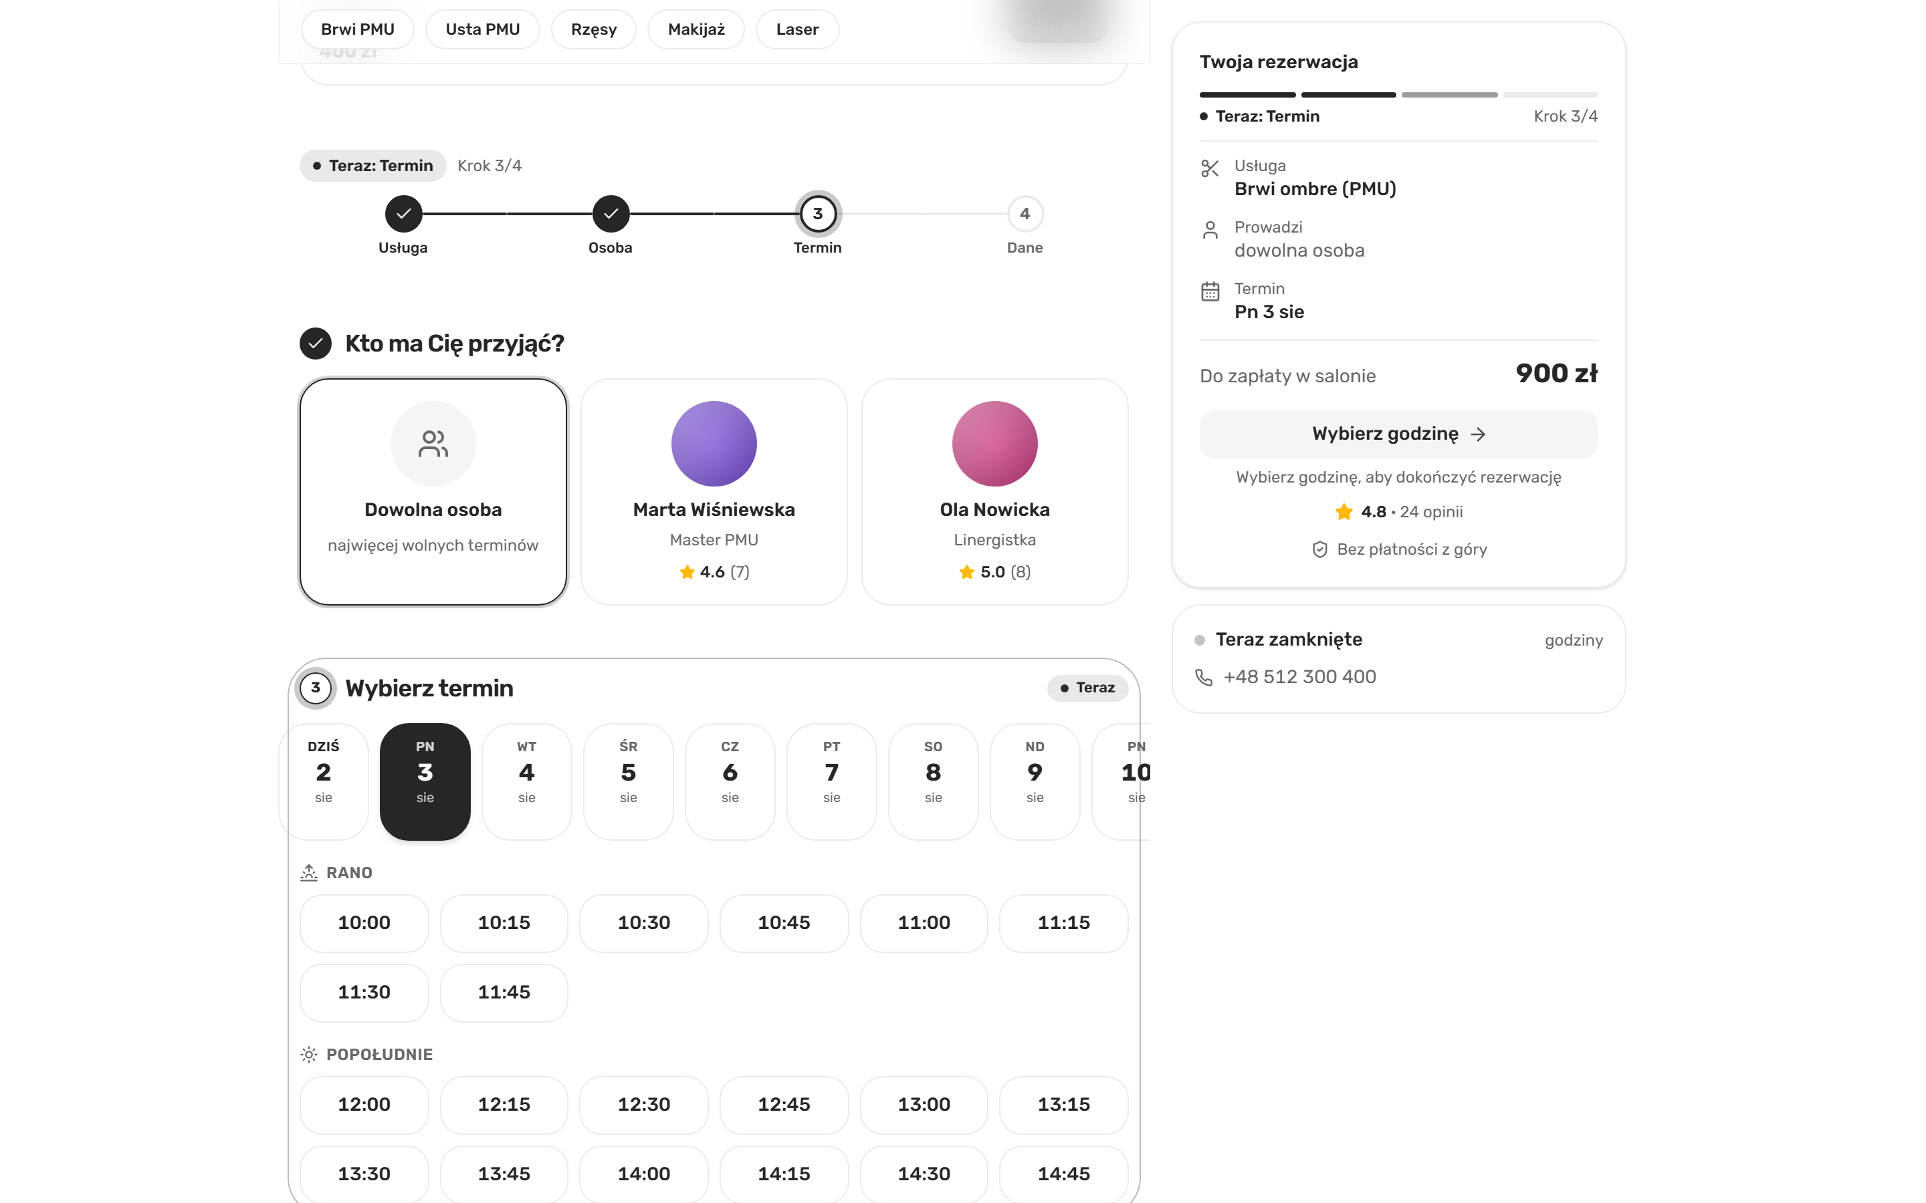The width and height of the screenshot is (1926, 1203).
Task: Click the group icon on Dowolna osoba card
Action: click(x=433, y=444)
